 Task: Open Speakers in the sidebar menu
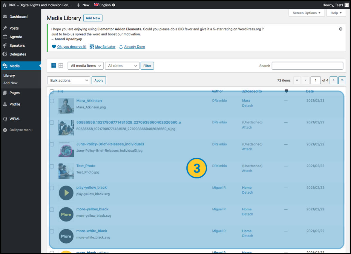[17, 45]
